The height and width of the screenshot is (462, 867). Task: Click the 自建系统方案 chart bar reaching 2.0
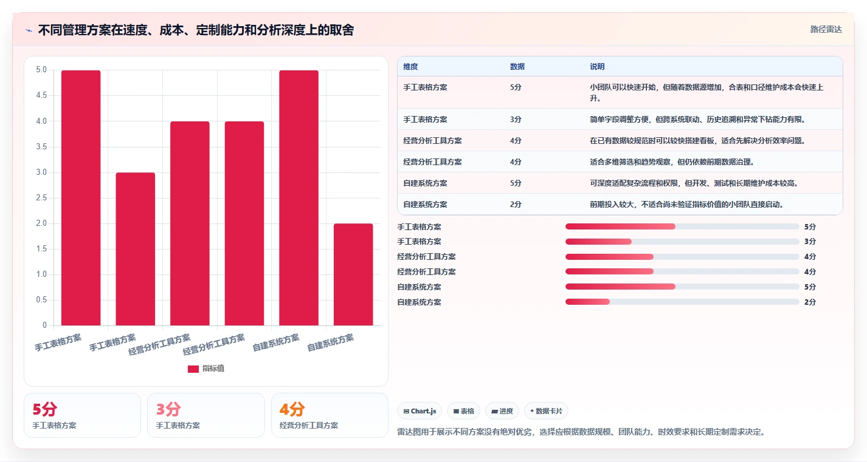click(x=353, y=274)
